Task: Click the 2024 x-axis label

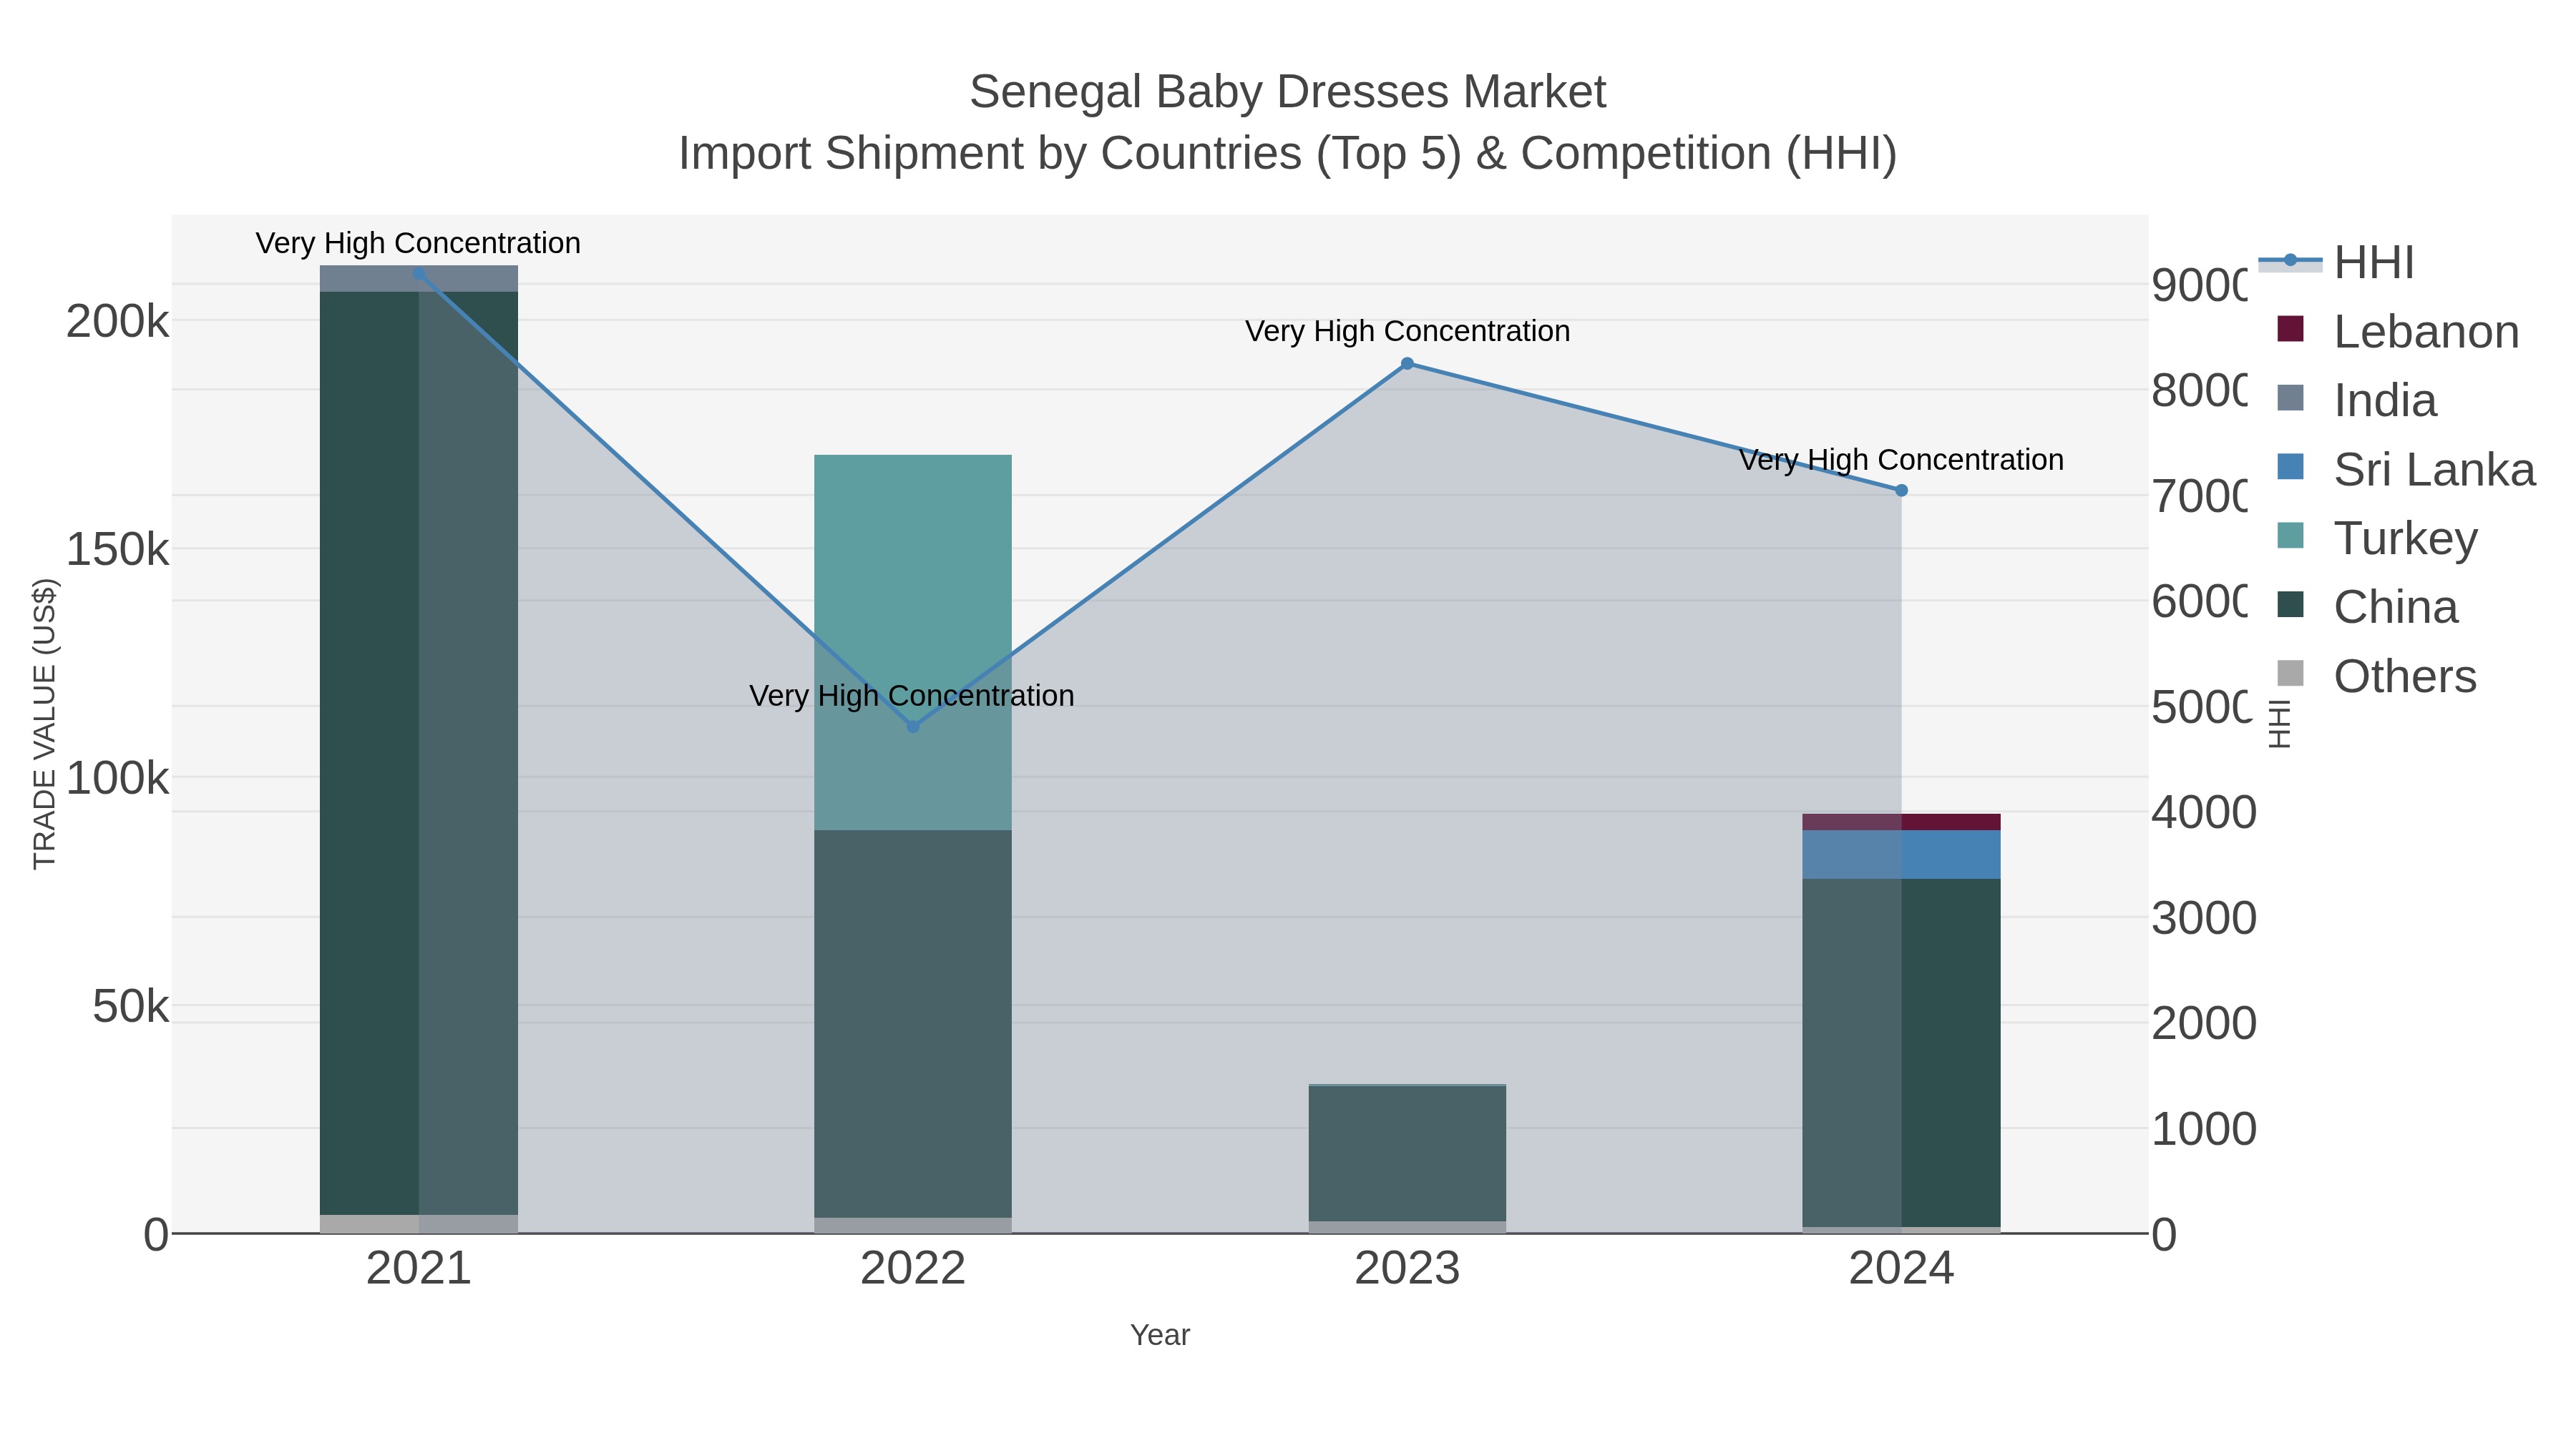Action: tap(1901, 1269)
